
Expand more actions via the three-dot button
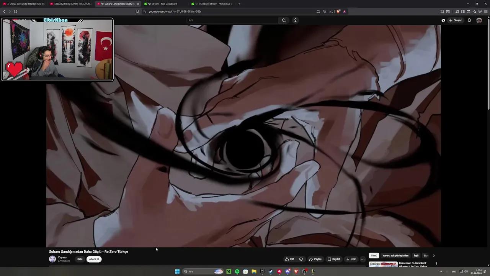[363, 259]
